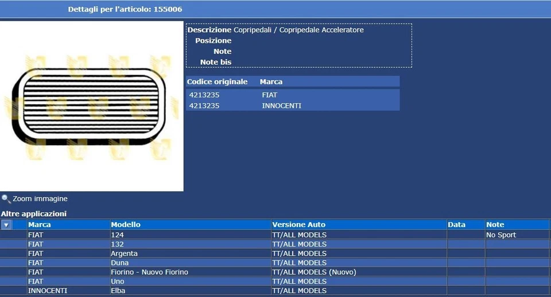
Task: Select the 4213235 code in INNOCENTI row
Action: (204, 105)
